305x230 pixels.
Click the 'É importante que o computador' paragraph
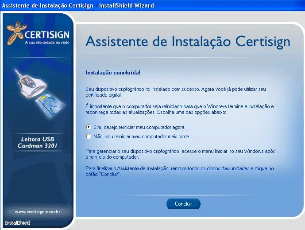pyautogui.click(x=180, y=109)
